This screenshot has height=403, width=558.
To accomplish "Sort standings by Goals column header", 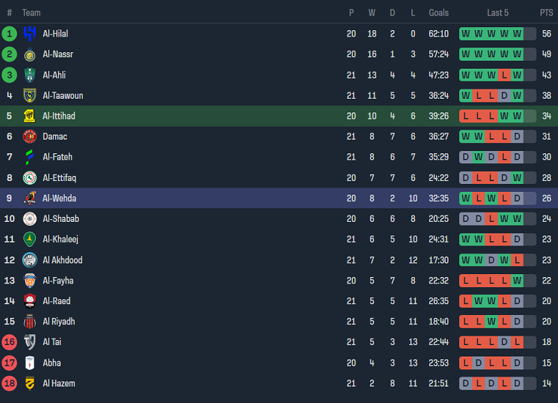I will coord(439,13).
